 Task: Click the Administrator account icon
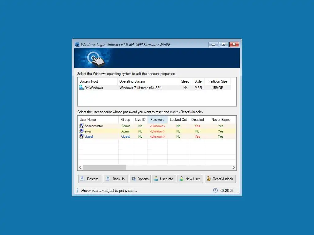[x=82, y=126]
